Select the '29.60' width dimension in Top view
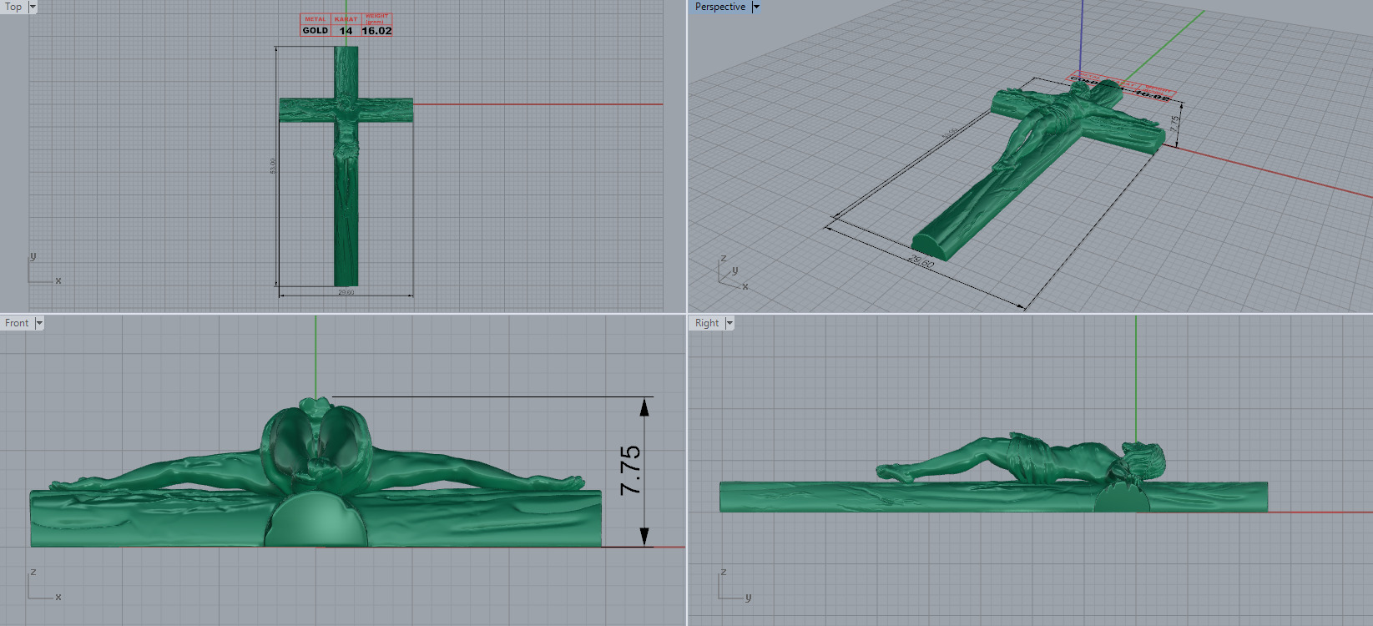Screen dimensions: 1373x626 346,292
